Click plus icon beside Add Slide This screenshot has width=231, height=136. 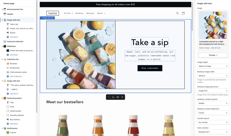[x=8, y=55]
